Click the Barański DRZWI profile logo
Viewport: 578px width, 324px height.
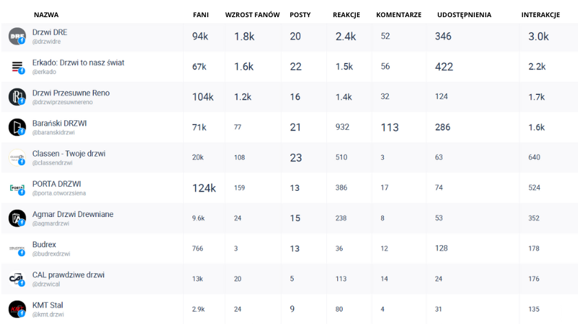click(x=17, y=127)
